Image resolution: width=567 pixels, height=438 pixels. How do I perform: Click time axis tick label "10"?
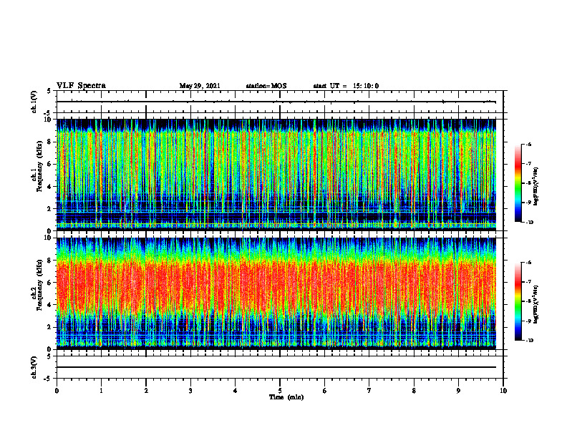pyautogui.click(x=503, y=391)
